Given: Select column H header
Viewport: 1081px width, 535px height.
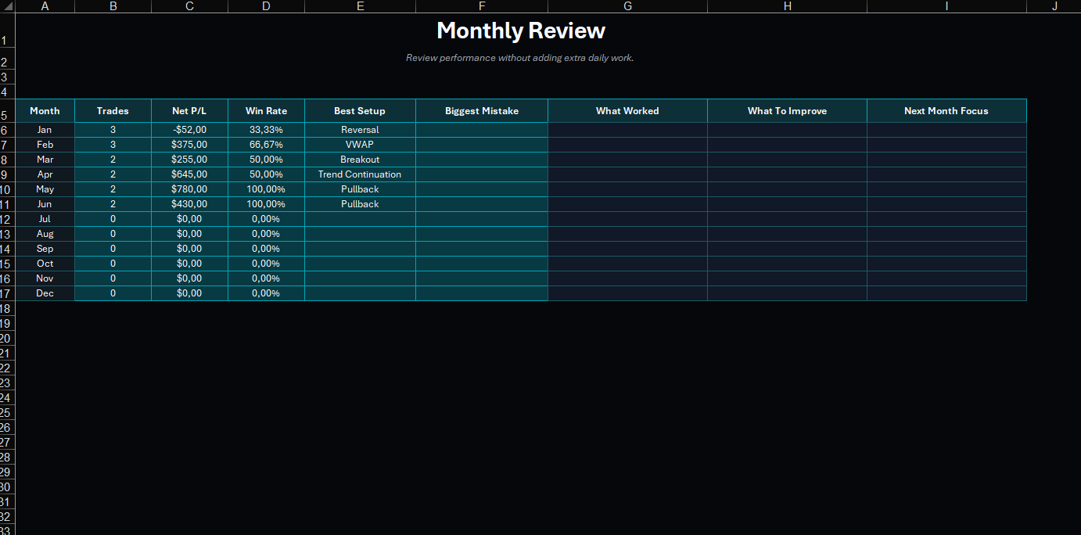Looking at the screenshot, I should tap(787, 6).
